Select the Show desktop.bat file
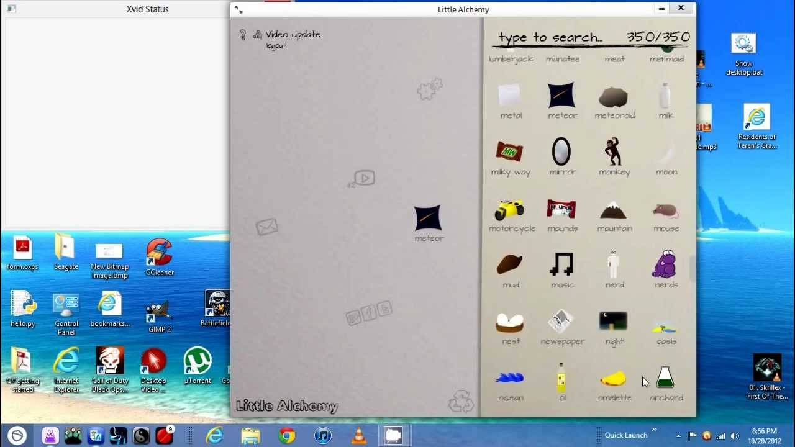Image resolution: width=795 pixels, height=447 pixels. (744, 55)
